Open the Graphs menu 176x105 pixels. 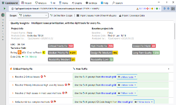[77, 3]
